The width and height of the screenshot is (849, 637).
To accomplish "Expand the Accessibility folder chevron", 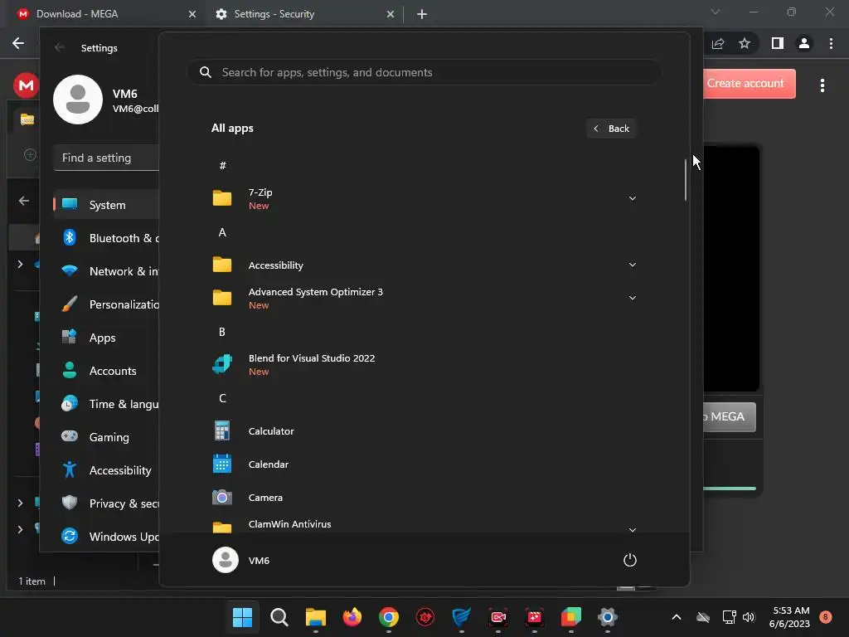I will click(633, 265).
